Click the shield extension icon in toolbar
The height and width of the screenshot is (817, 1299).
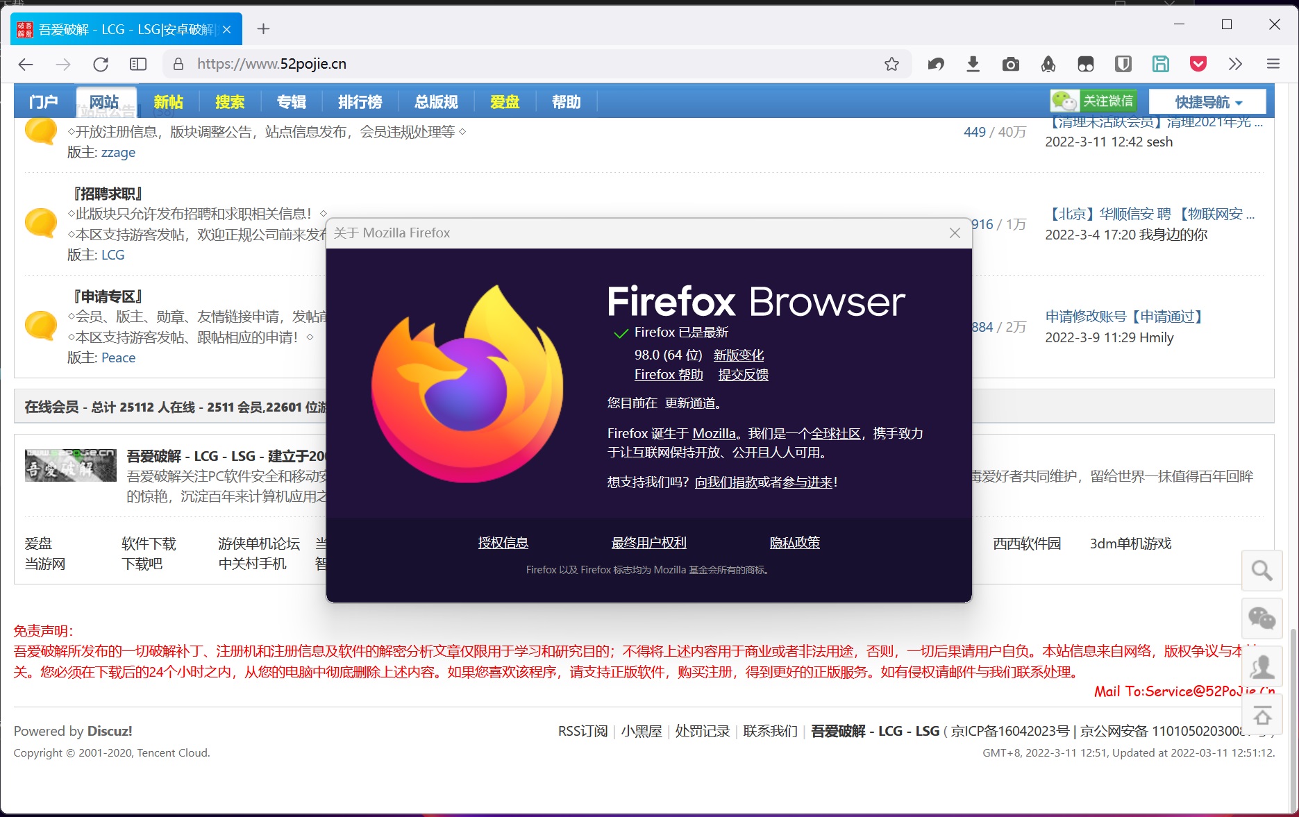[x=1123, y=64]
